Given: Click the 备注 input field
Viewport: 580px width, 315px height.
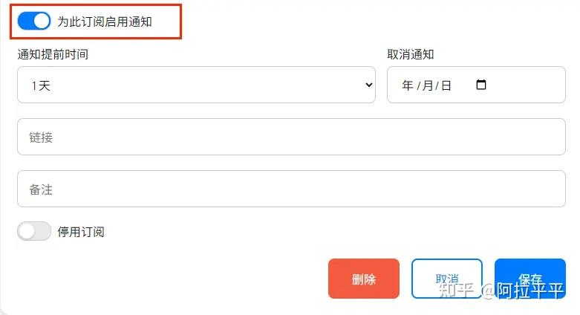Looking at the screenshot, I should click(x=291, y=189).
